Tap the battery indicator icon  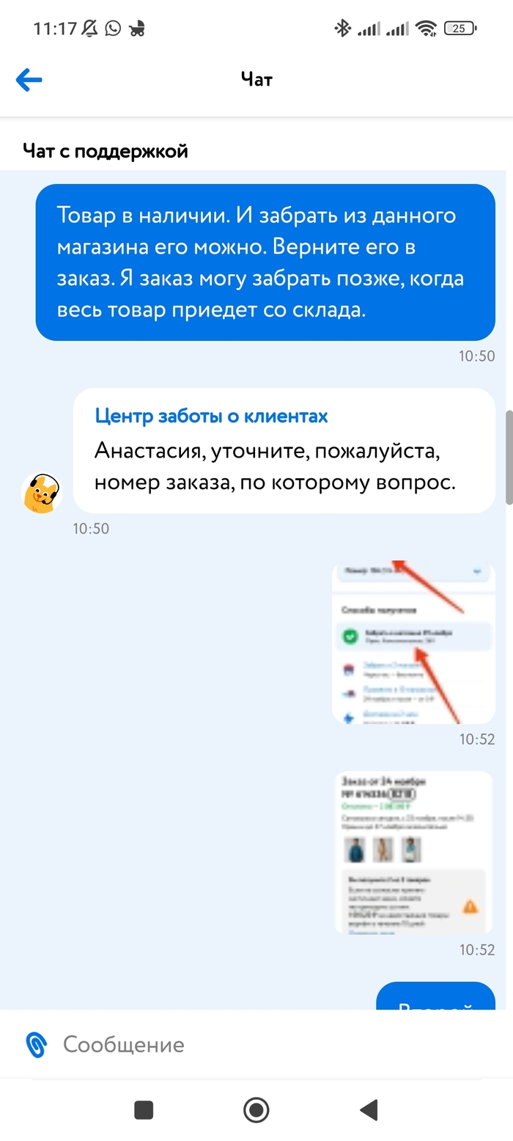pyautogui.click(x=460, y=29)
